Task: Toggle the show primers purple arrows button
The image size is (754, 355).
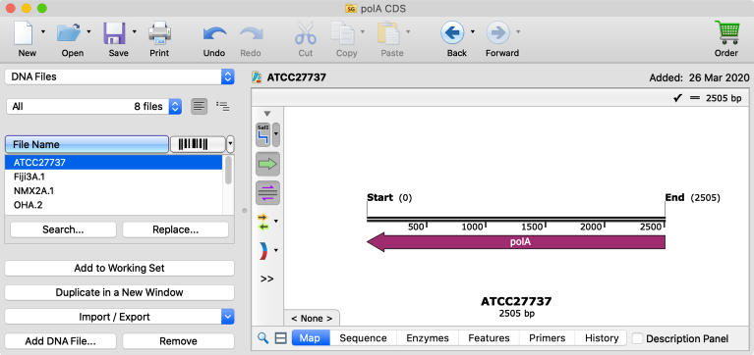Action: pos(267,193)
